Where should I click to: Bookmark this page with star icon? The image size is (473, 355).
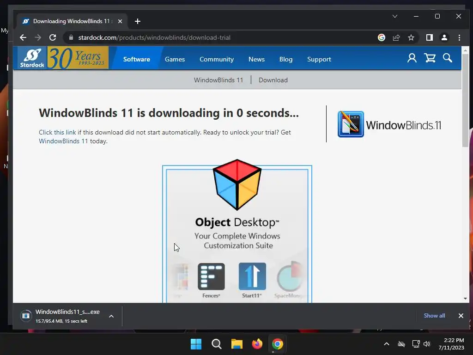click(x=411, y=37)
